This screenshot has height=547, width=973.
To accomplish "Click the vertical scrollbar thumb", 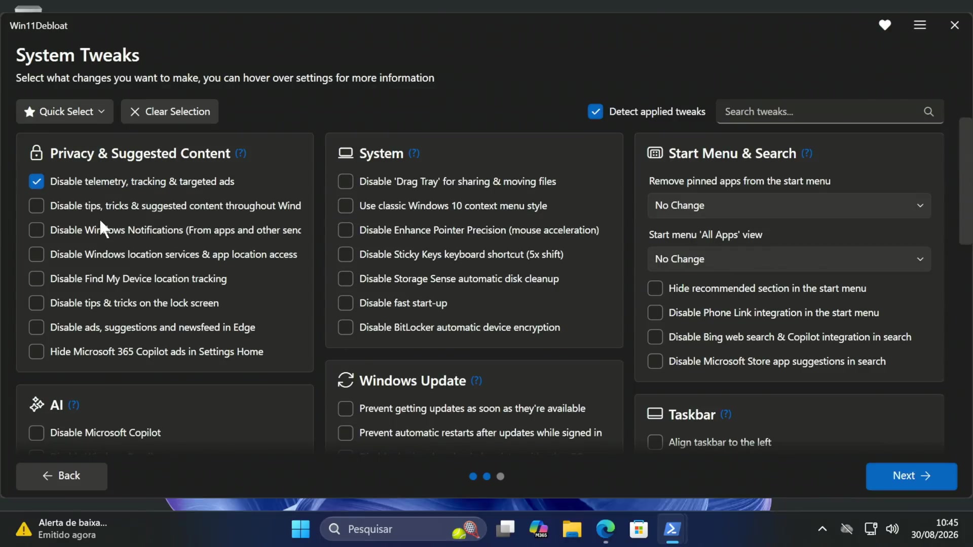I will click(x=965, y=181).
